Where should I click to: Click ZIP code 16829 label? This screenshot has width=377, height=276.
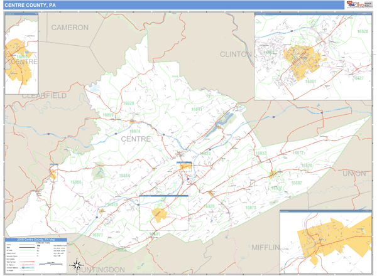tap(128, 103)
